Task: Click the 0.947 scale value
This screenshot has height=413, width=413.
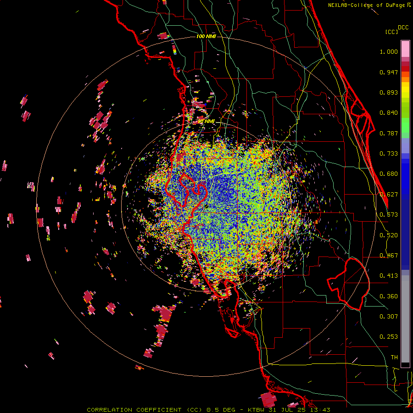Action: tap(389, 72)
